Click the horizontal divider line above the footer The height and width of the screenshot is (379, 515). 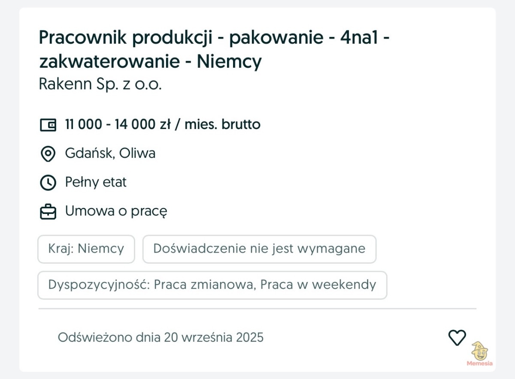click(257, 308)
